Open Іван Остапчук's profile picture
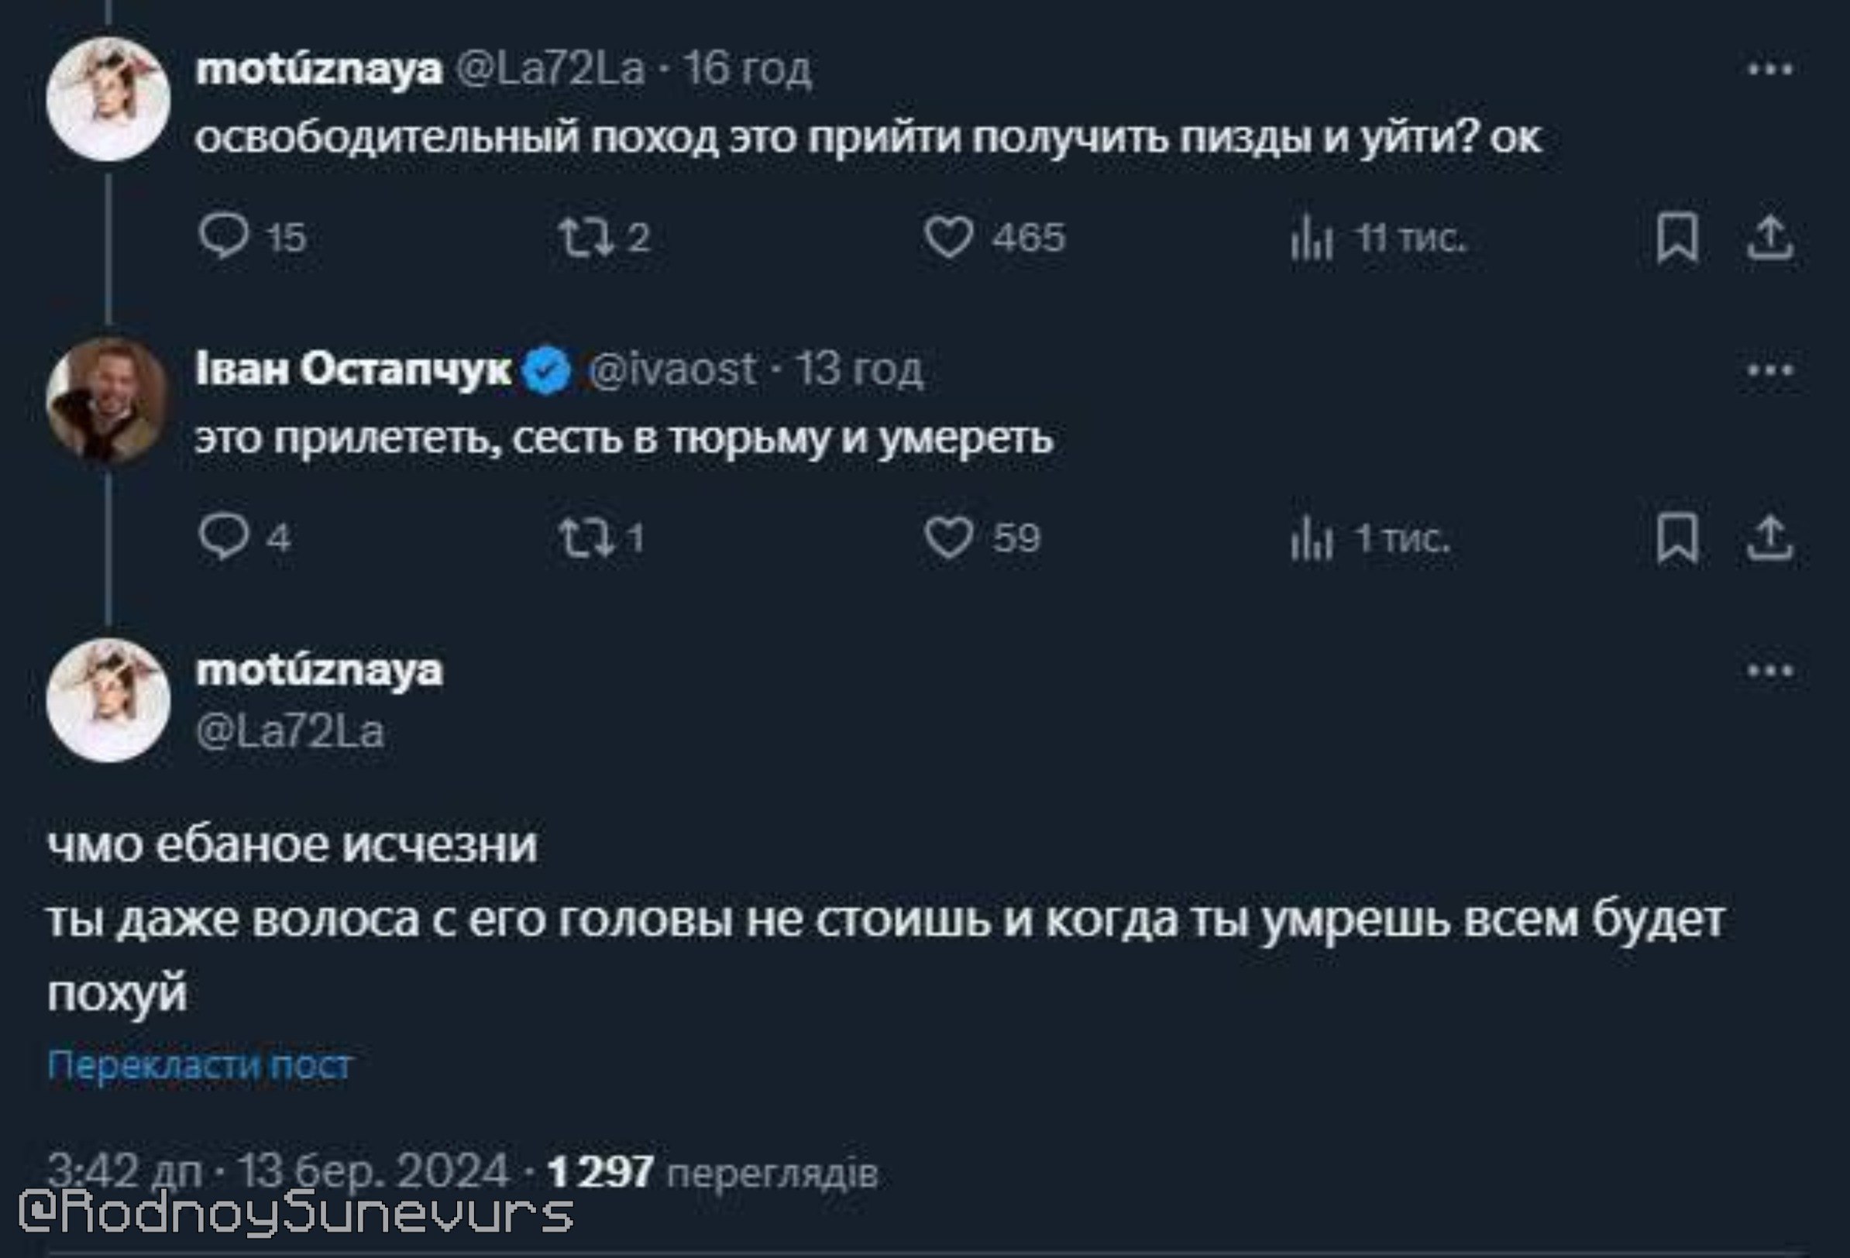This screenshot has height=1258, width=1850. pyautogui.click(x=108, y=400)
